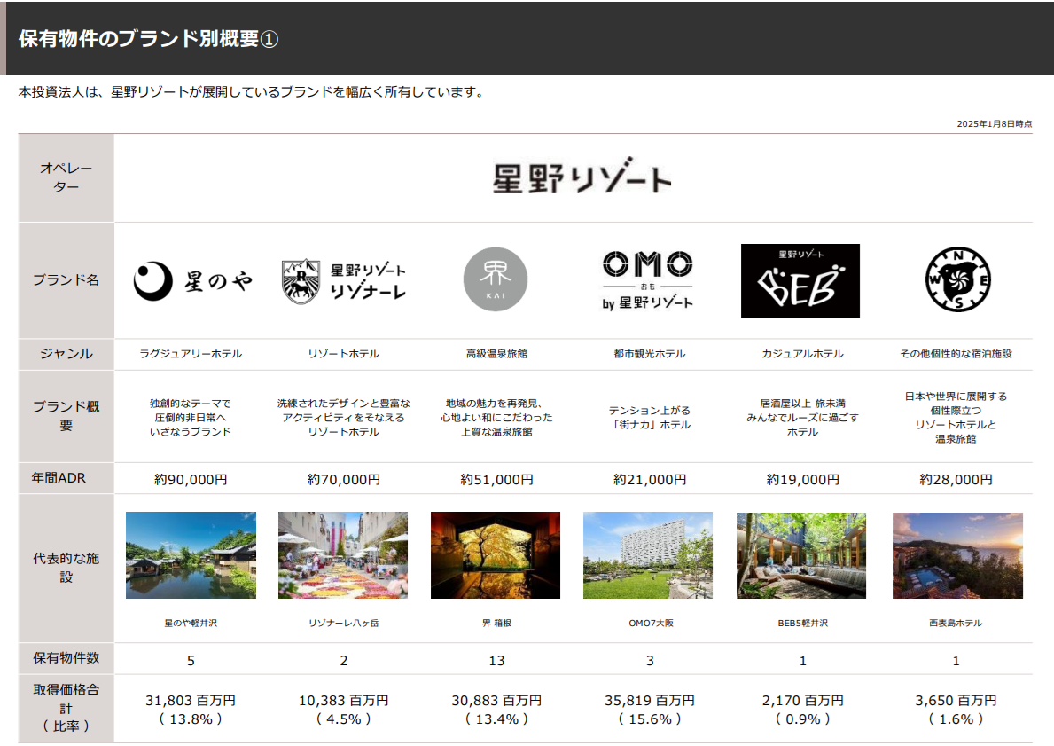The height and width of the screenshot is (746, 1054).
Task: Click the property count 5
Action: [191, 661]
